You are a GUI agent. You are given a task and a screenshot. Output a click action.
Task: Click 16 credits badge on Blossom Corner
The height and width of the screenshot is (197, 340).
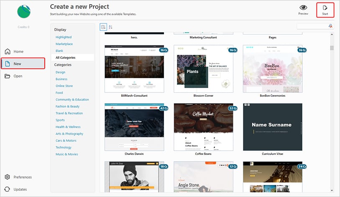coord(233,50)
